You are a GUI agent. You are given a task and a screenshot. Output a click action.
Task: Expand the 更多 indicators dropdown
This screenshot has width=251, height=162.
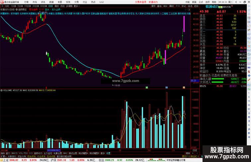103,153
